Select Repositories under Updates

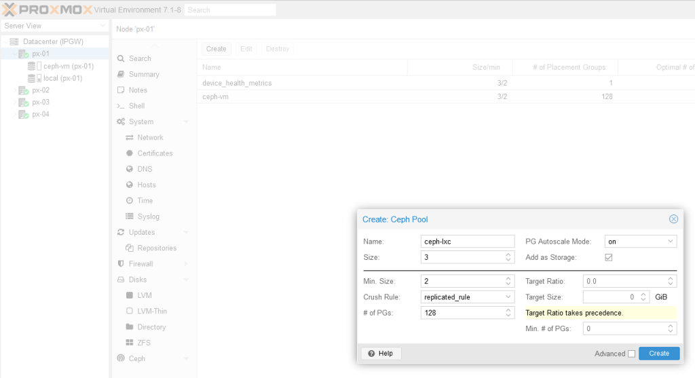[x=157, y=248]
